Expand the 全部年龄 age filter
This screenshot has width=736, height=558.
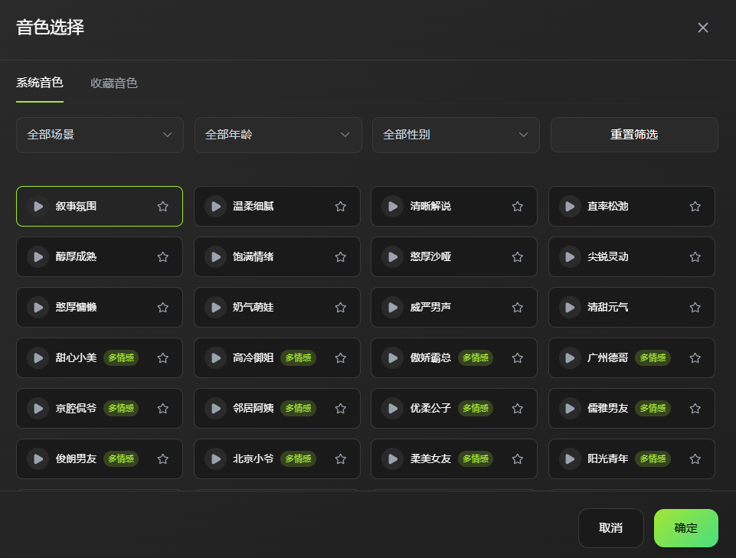point(278,135)
